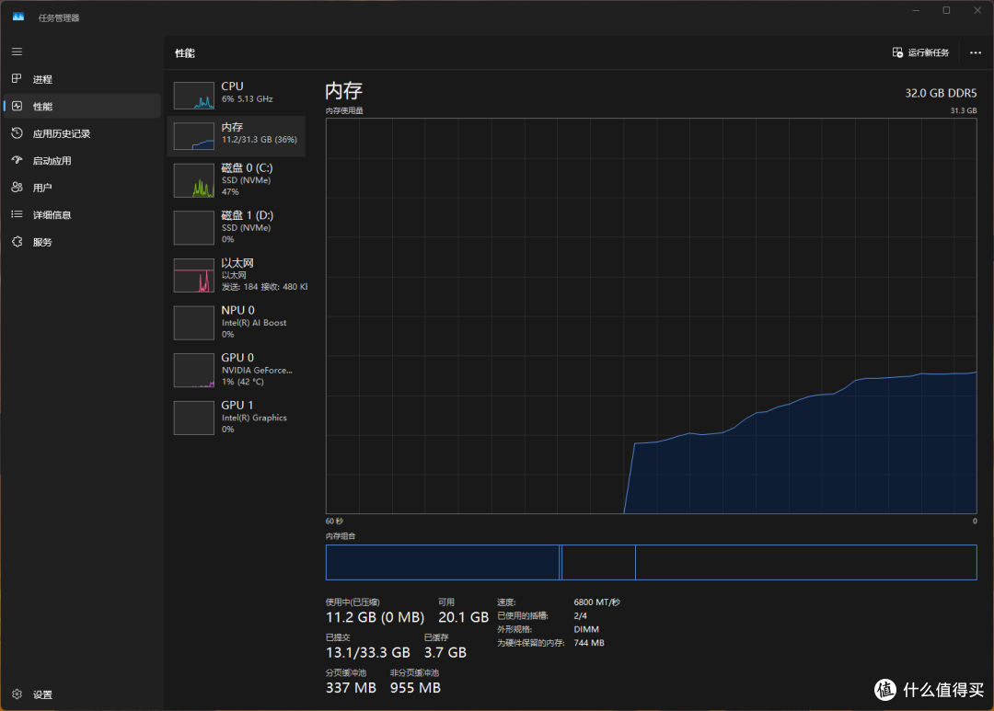Click the 启动应用 startup icon
Viewport: 994px width, 711px height.
pos(17,160)
